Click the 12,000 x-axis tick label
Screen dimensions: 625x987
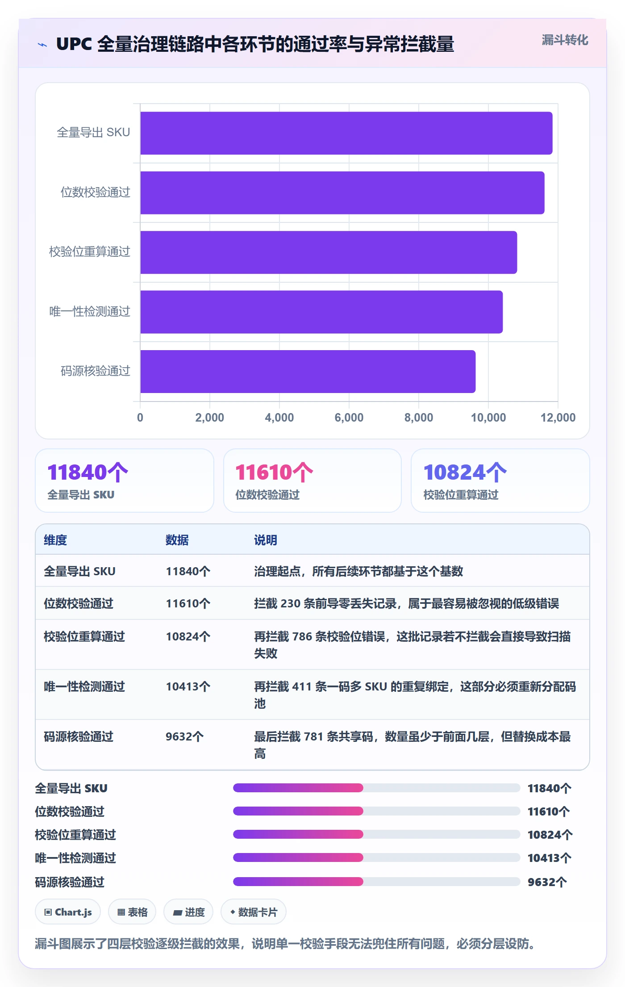(558, 418)
